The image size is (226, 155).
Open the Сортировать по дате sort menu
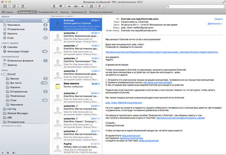(60, 17)
